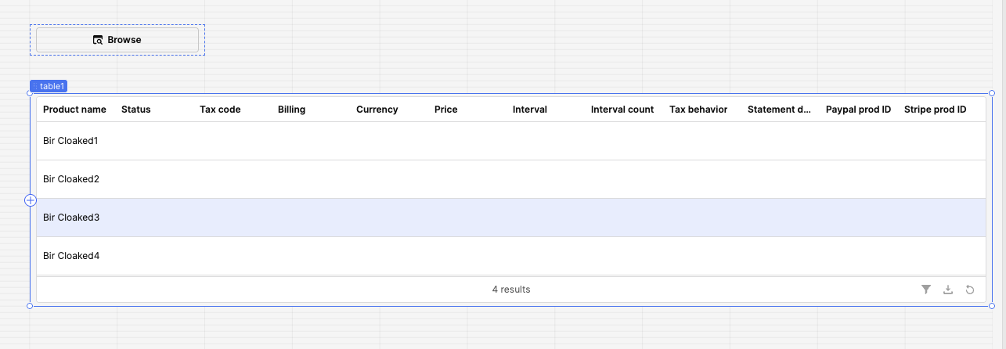Click the Price column header
This screenshot has width=1006, height=349.
(x=446, y=110)
